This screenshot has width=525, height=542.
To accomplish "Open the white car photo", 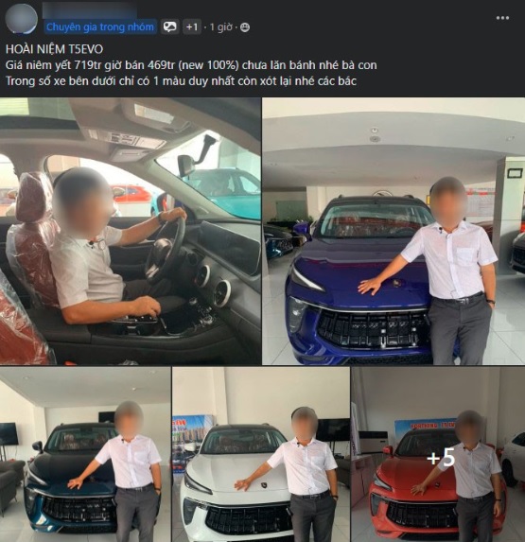I will (x=261, y=454).
